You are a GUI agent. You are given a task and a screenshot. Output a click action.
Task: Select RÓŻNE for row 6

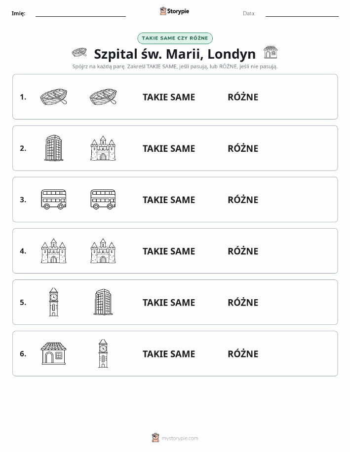click(x=243, y=354)
